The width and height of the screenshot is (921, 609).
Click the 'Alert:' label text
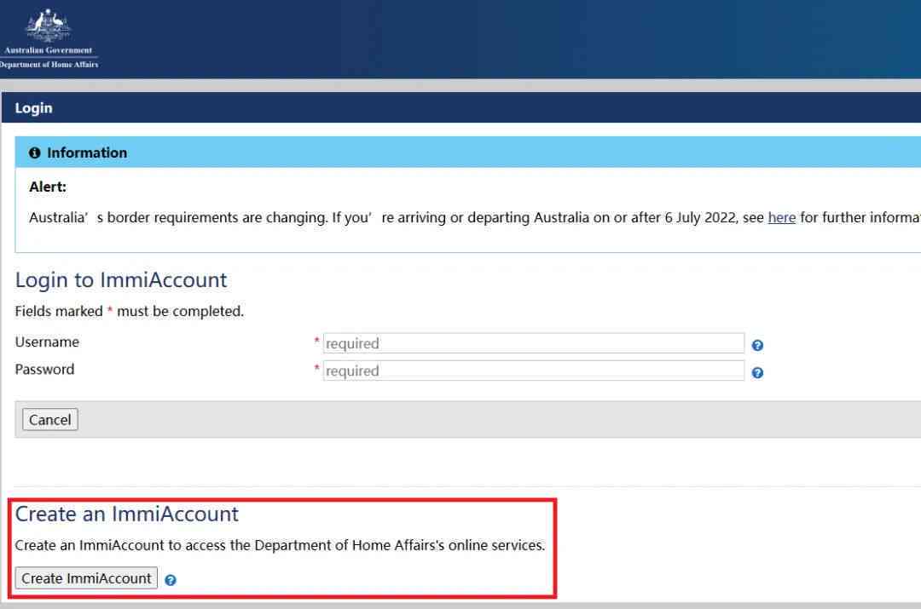48,187
